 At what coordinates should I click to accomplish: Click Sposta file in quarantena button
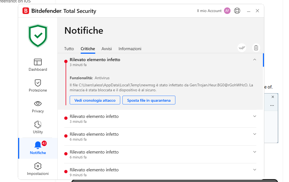click(149, 100)
